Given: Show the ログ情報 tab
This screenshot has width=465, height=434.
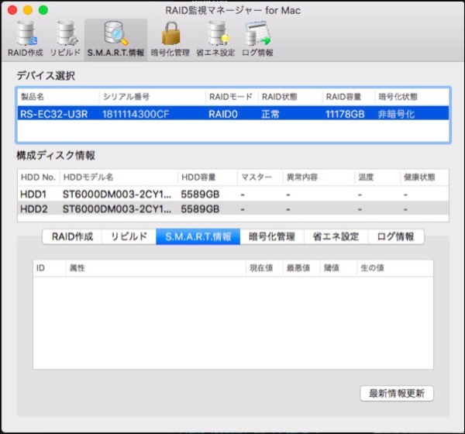Looking at the screenshot, I should click(395, 236).
